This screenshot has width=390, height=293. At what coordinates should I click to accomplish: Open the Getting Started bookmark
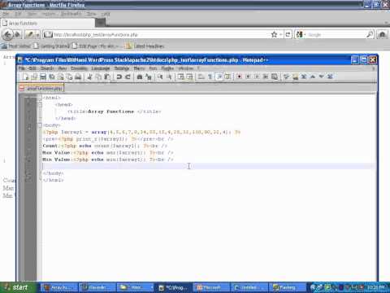pyautogui.click(x=52, y=46)
